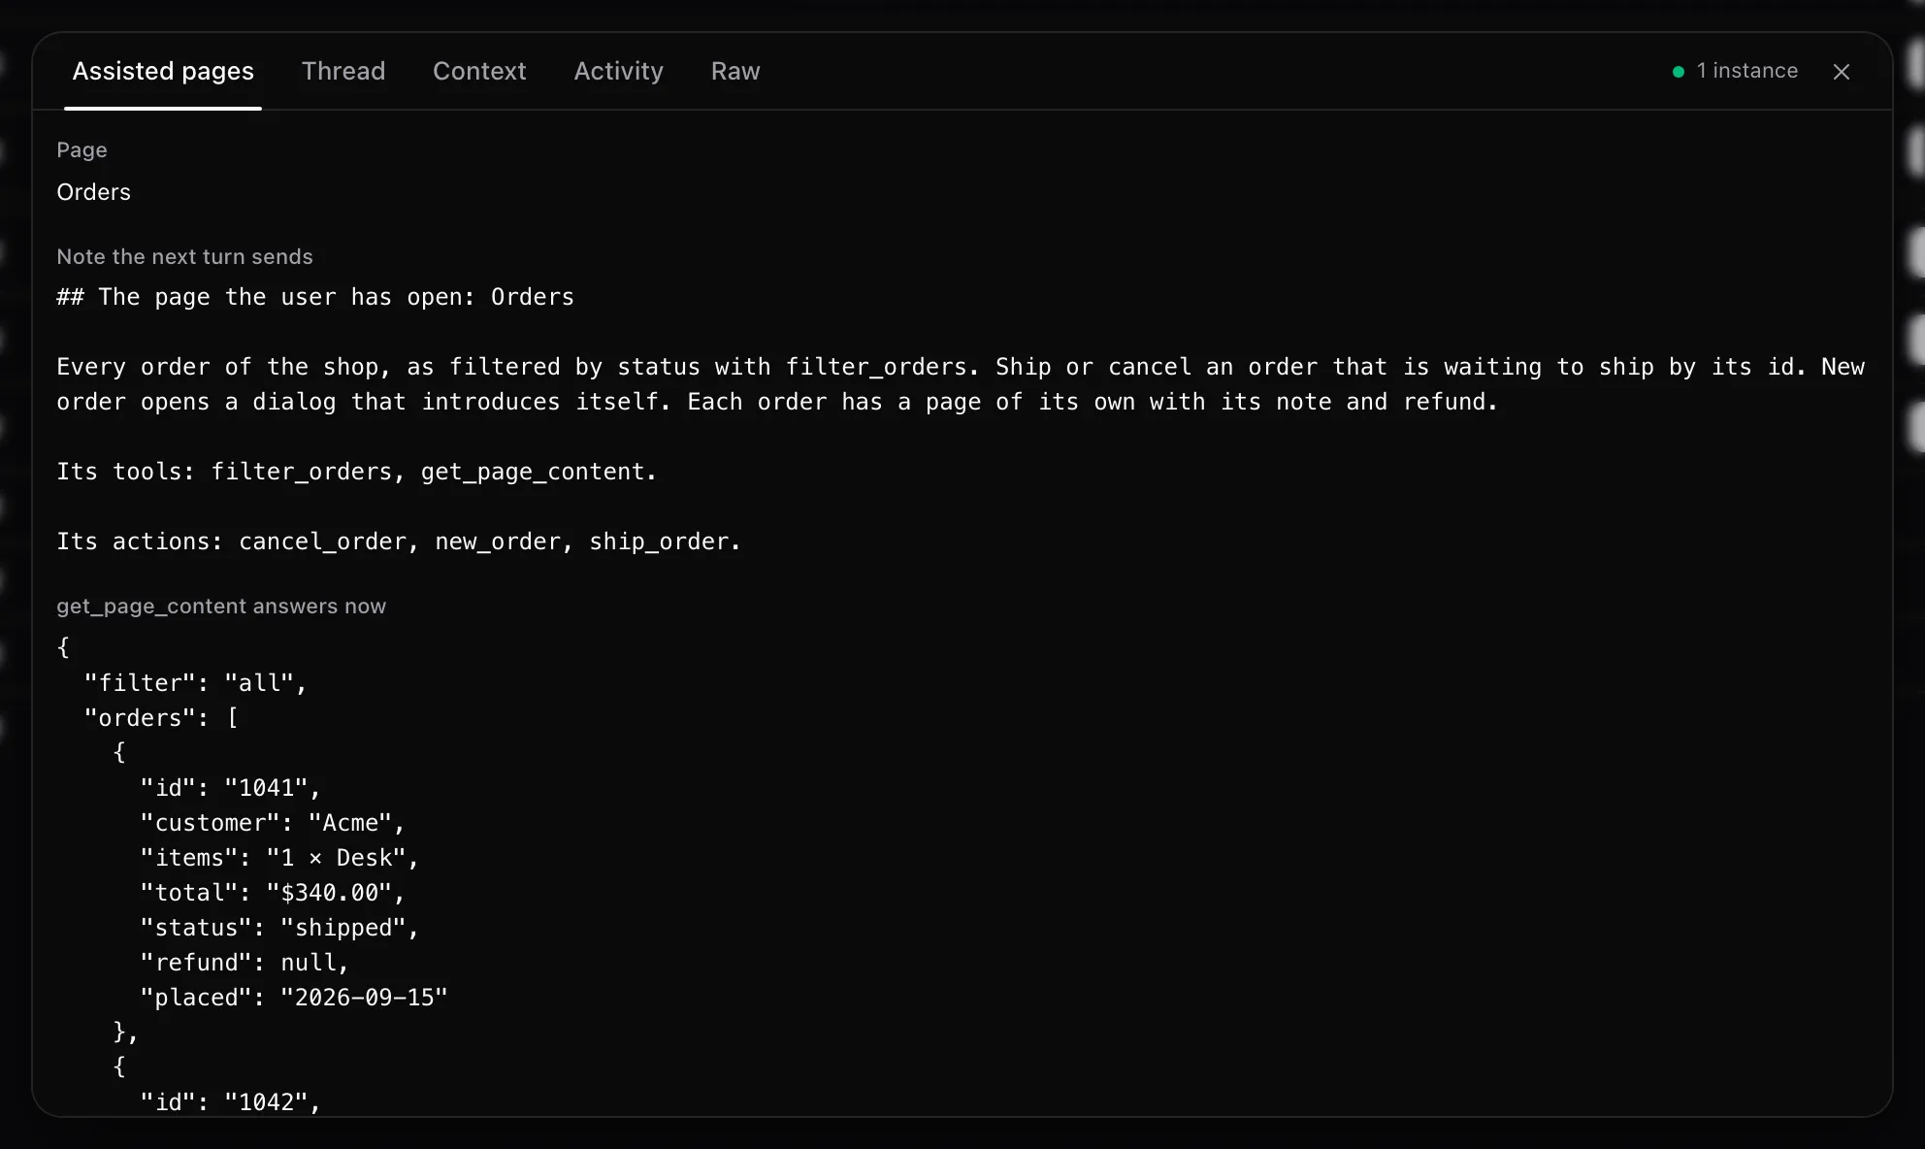This screenshot has height=1149, width=1925.
Task: Click the "filter": "all" JSON line
Action: coord(196,683)
